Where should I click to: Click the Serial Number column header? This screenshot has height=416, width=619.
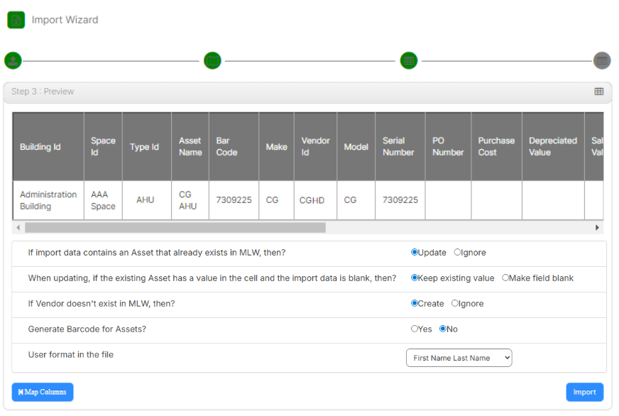pyautogui.click(x=399, y=147)
